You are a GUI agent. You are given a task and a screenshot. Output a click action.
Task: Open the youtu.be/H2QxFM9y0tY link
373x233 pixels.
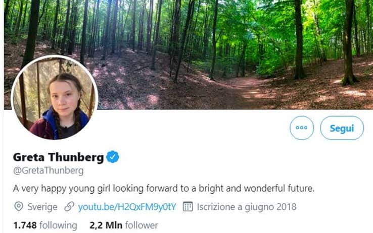point(127,207)
